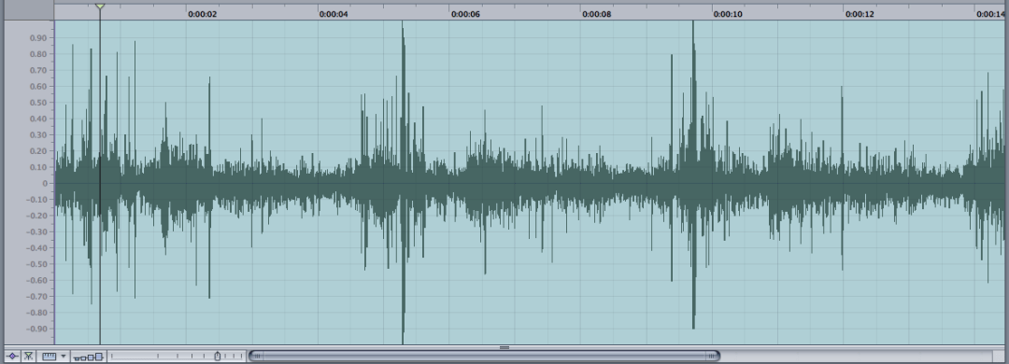Click the -0.50 amplitude scale label
Viewport: 1009px width, 364px height.
pyautogui.click(x=36, y=264)
